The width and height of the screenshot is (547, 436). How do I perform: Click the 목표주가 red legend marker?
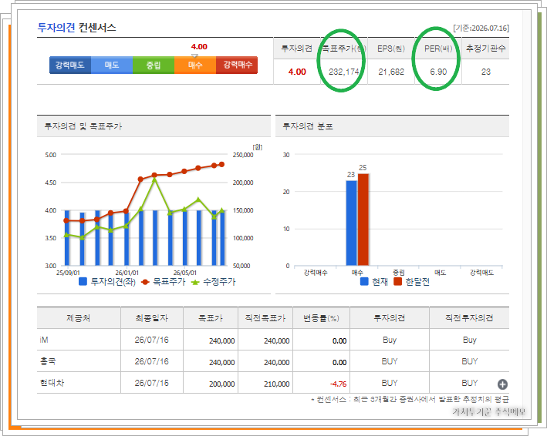[x=145, y=282]
